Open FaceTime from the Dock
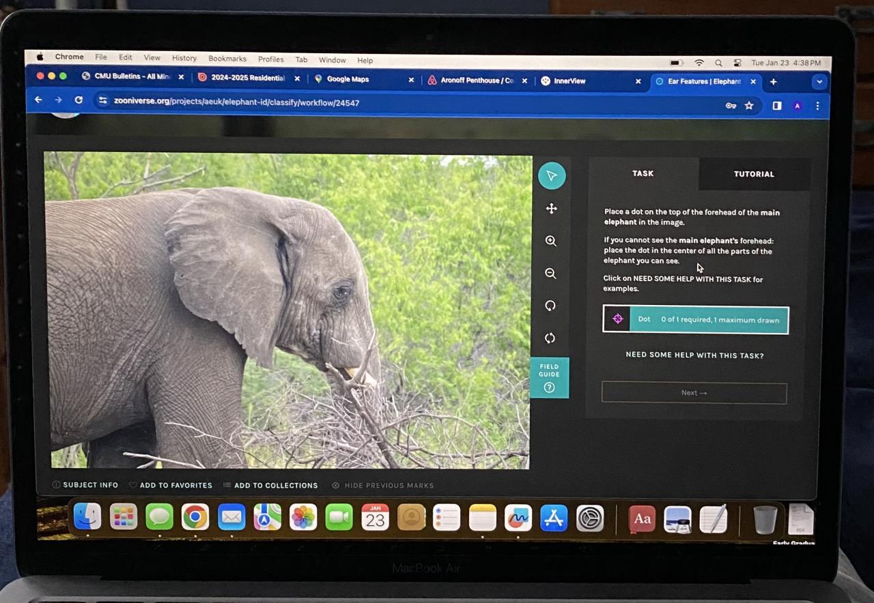The height and width of the screenshot is (603, 874). [339, 517]
